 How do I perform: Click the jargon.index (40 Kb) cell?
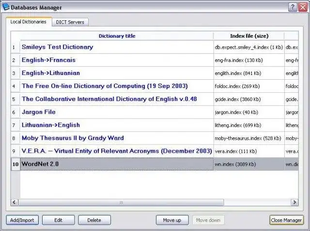(249, 112)
